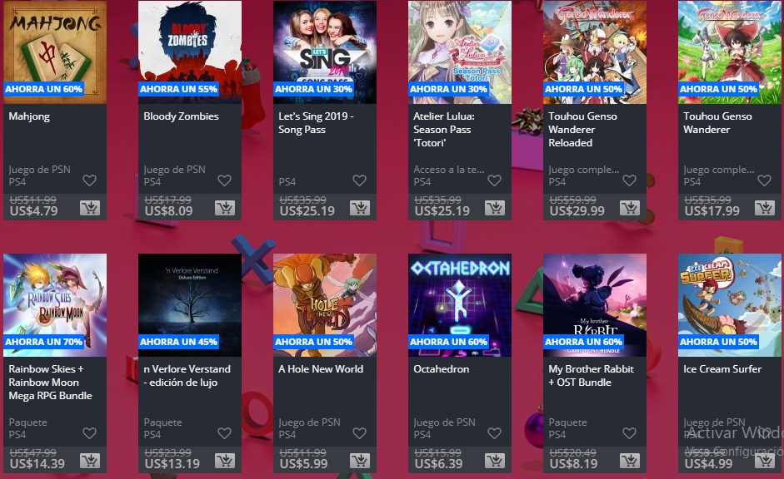The width and height of the screenshot is (784, 479).
Task: Toggle wishlist heart for Atelier Lulua Season Pass
Action: pos(495,180)
